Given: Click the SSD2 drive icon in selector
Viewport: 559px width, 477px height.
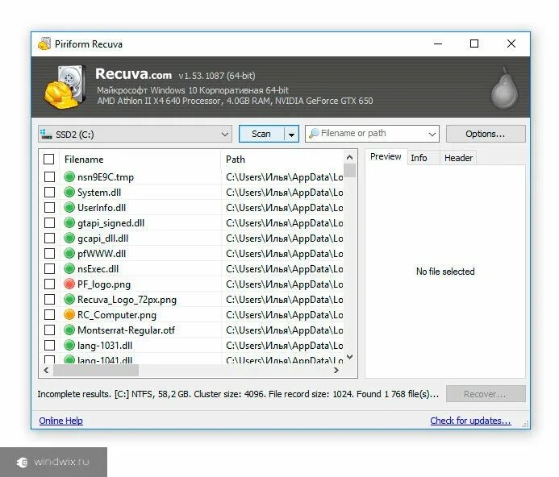Looking at the screenshot, I should pyautogui.click(x=46, y=134).
